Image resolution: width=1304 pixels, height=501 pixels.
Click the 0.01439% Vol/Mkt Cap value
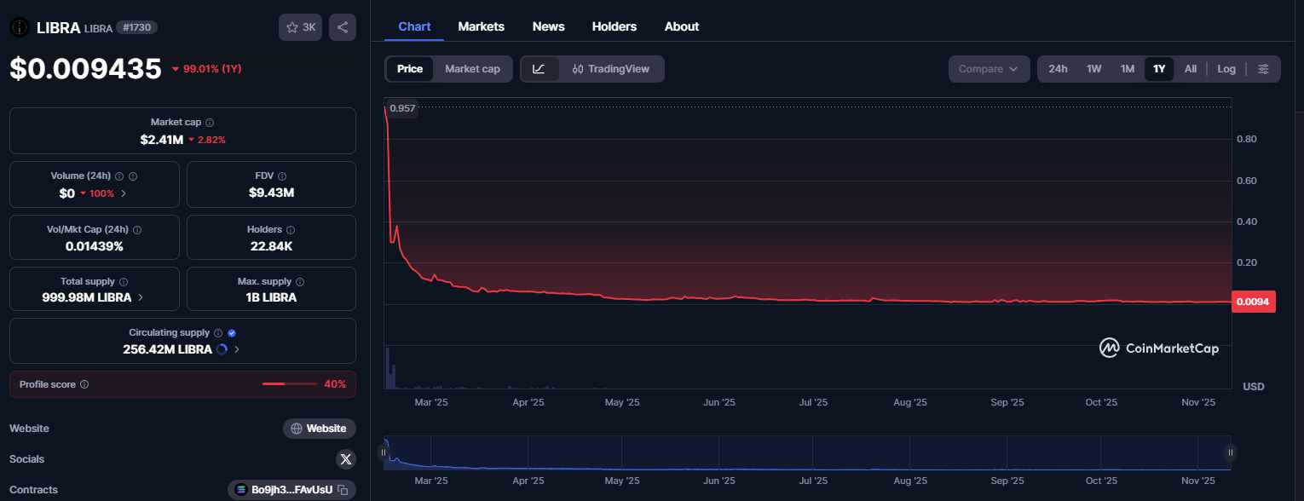tap(95, 246)
